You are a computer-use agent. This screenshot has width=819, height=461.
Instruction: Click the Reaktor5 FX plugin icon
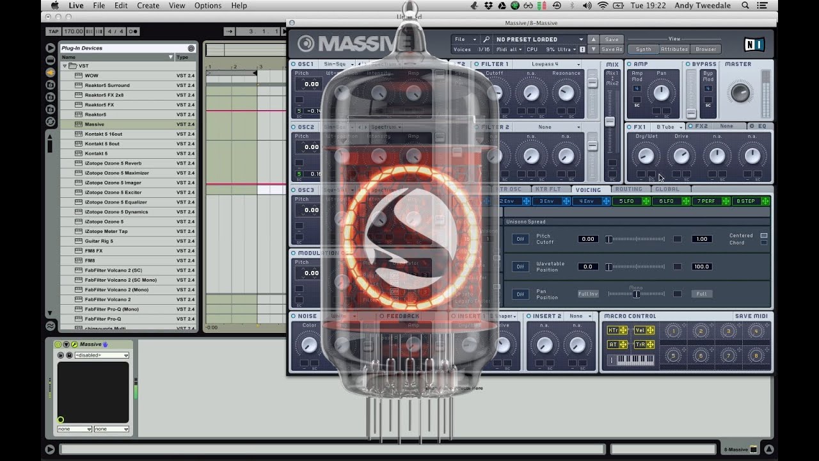pos(79,104)
